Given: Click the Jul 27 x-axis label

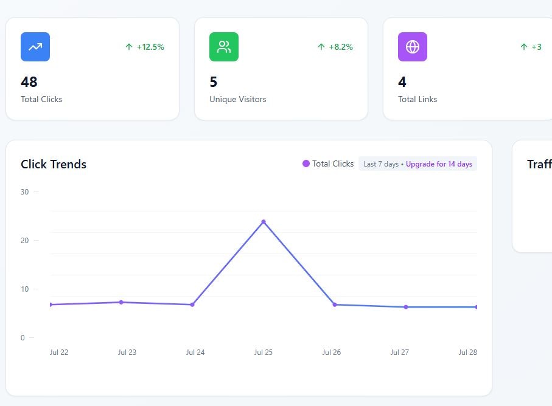Looking at the screenshot, I should point(400,353).
